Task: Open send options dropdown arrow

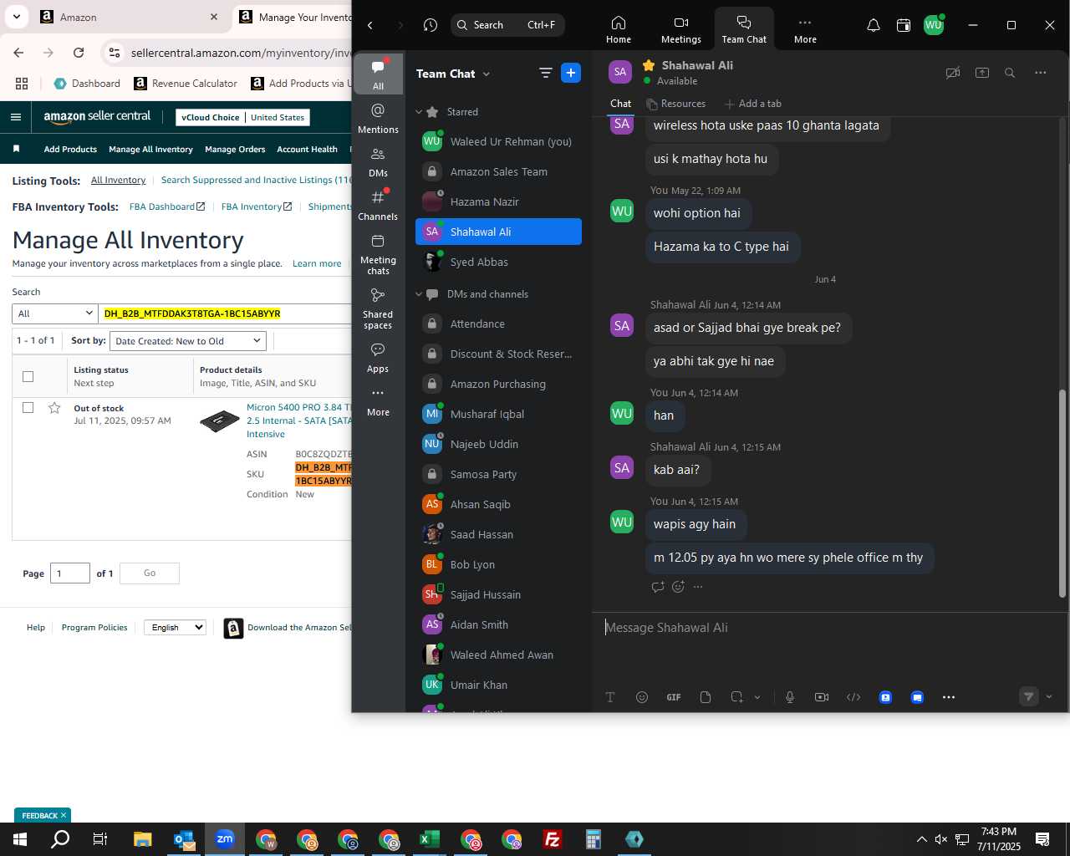Action: [1049, 696]
